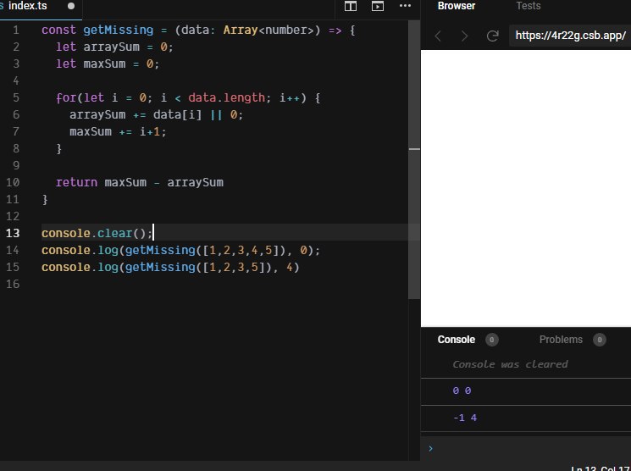Click line number 5 in gutter
Screen dimensions: 631x471
pyautogui.click(x=16, y=97)
